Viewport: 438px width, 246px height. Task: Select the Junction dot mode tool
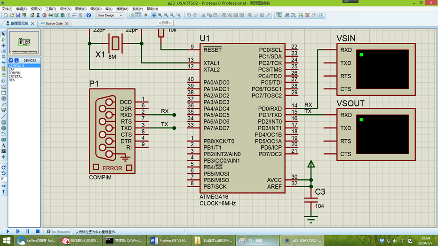pos(3,46)
